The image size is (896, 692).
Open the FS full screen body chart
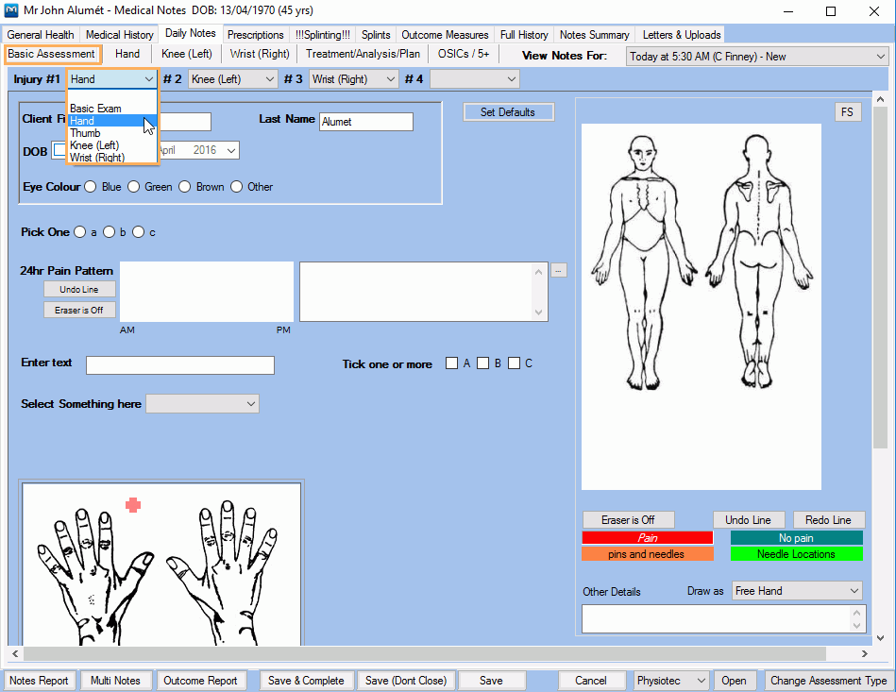(x=847, y=112)
